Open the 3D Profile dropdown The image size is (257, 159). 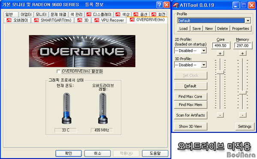pyautogui.click(x=204, y=65)
